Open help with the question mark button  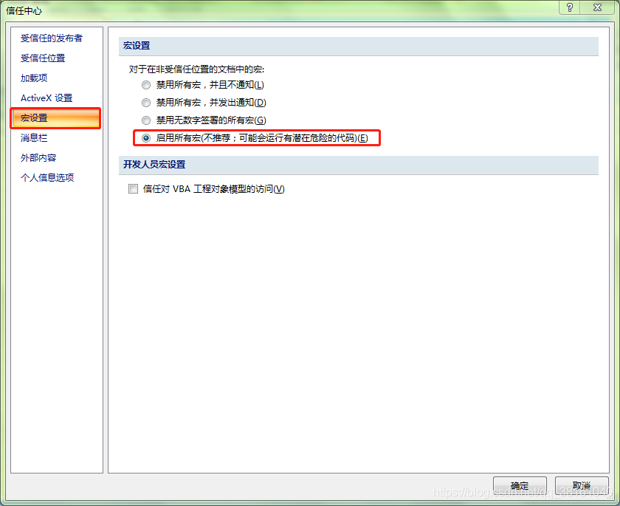click(569, 7)
